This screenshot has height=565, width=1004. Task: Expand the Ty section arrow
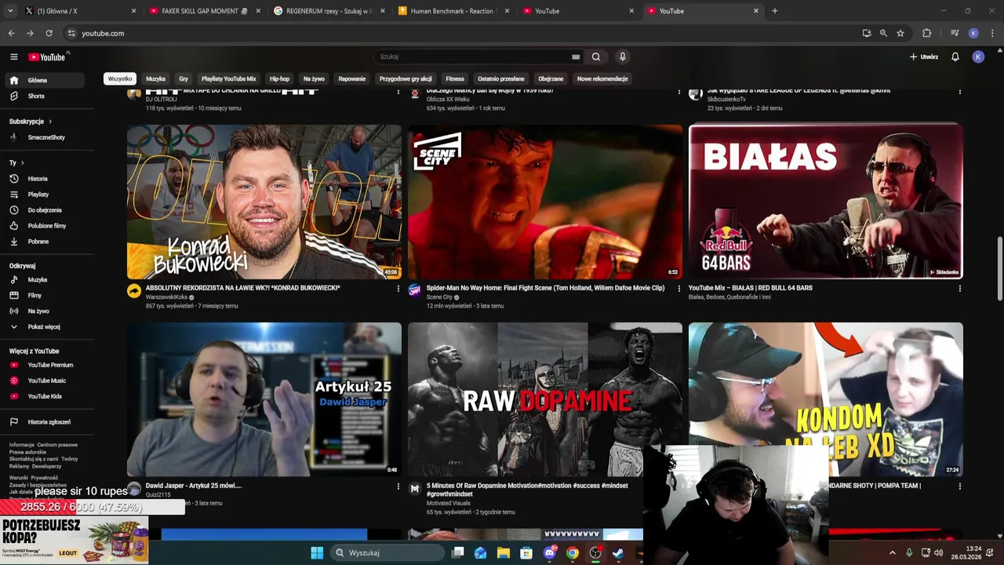pyautogui.click(x=22, y=162)
